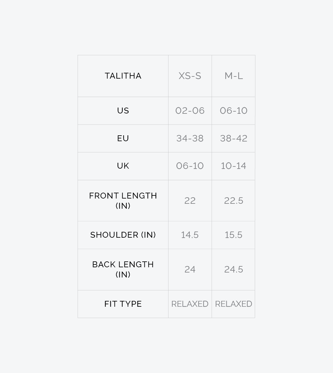Image resolution: width=333 pixels, height=373 pixels.
Task: Click the BACK LENGTH (IN) label
Action: point(123,269)
